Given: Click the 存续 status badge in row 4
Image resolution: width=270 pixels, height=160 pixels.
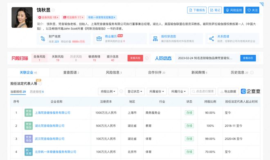Looking at the screenshot, I should click(189, 152).
